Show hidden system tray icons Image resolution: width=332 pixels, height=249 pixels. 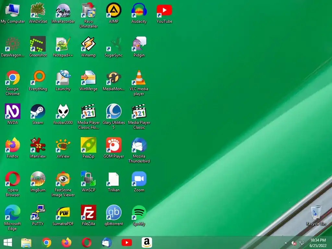coord(286,243)
